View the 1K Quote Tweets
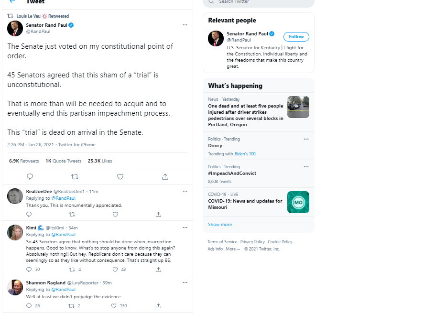This screenshot has width=446, height=314. pyautogui.click(x=64, y=161)
